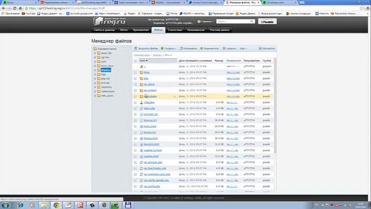Open the readme-ja.html file link

(x=153, y=150)
